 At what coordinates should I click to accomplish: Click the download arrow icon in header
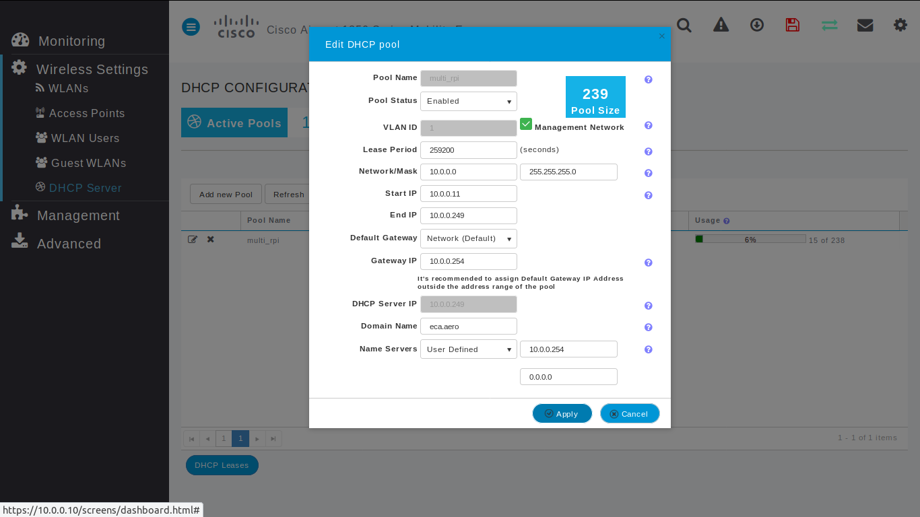757,26
